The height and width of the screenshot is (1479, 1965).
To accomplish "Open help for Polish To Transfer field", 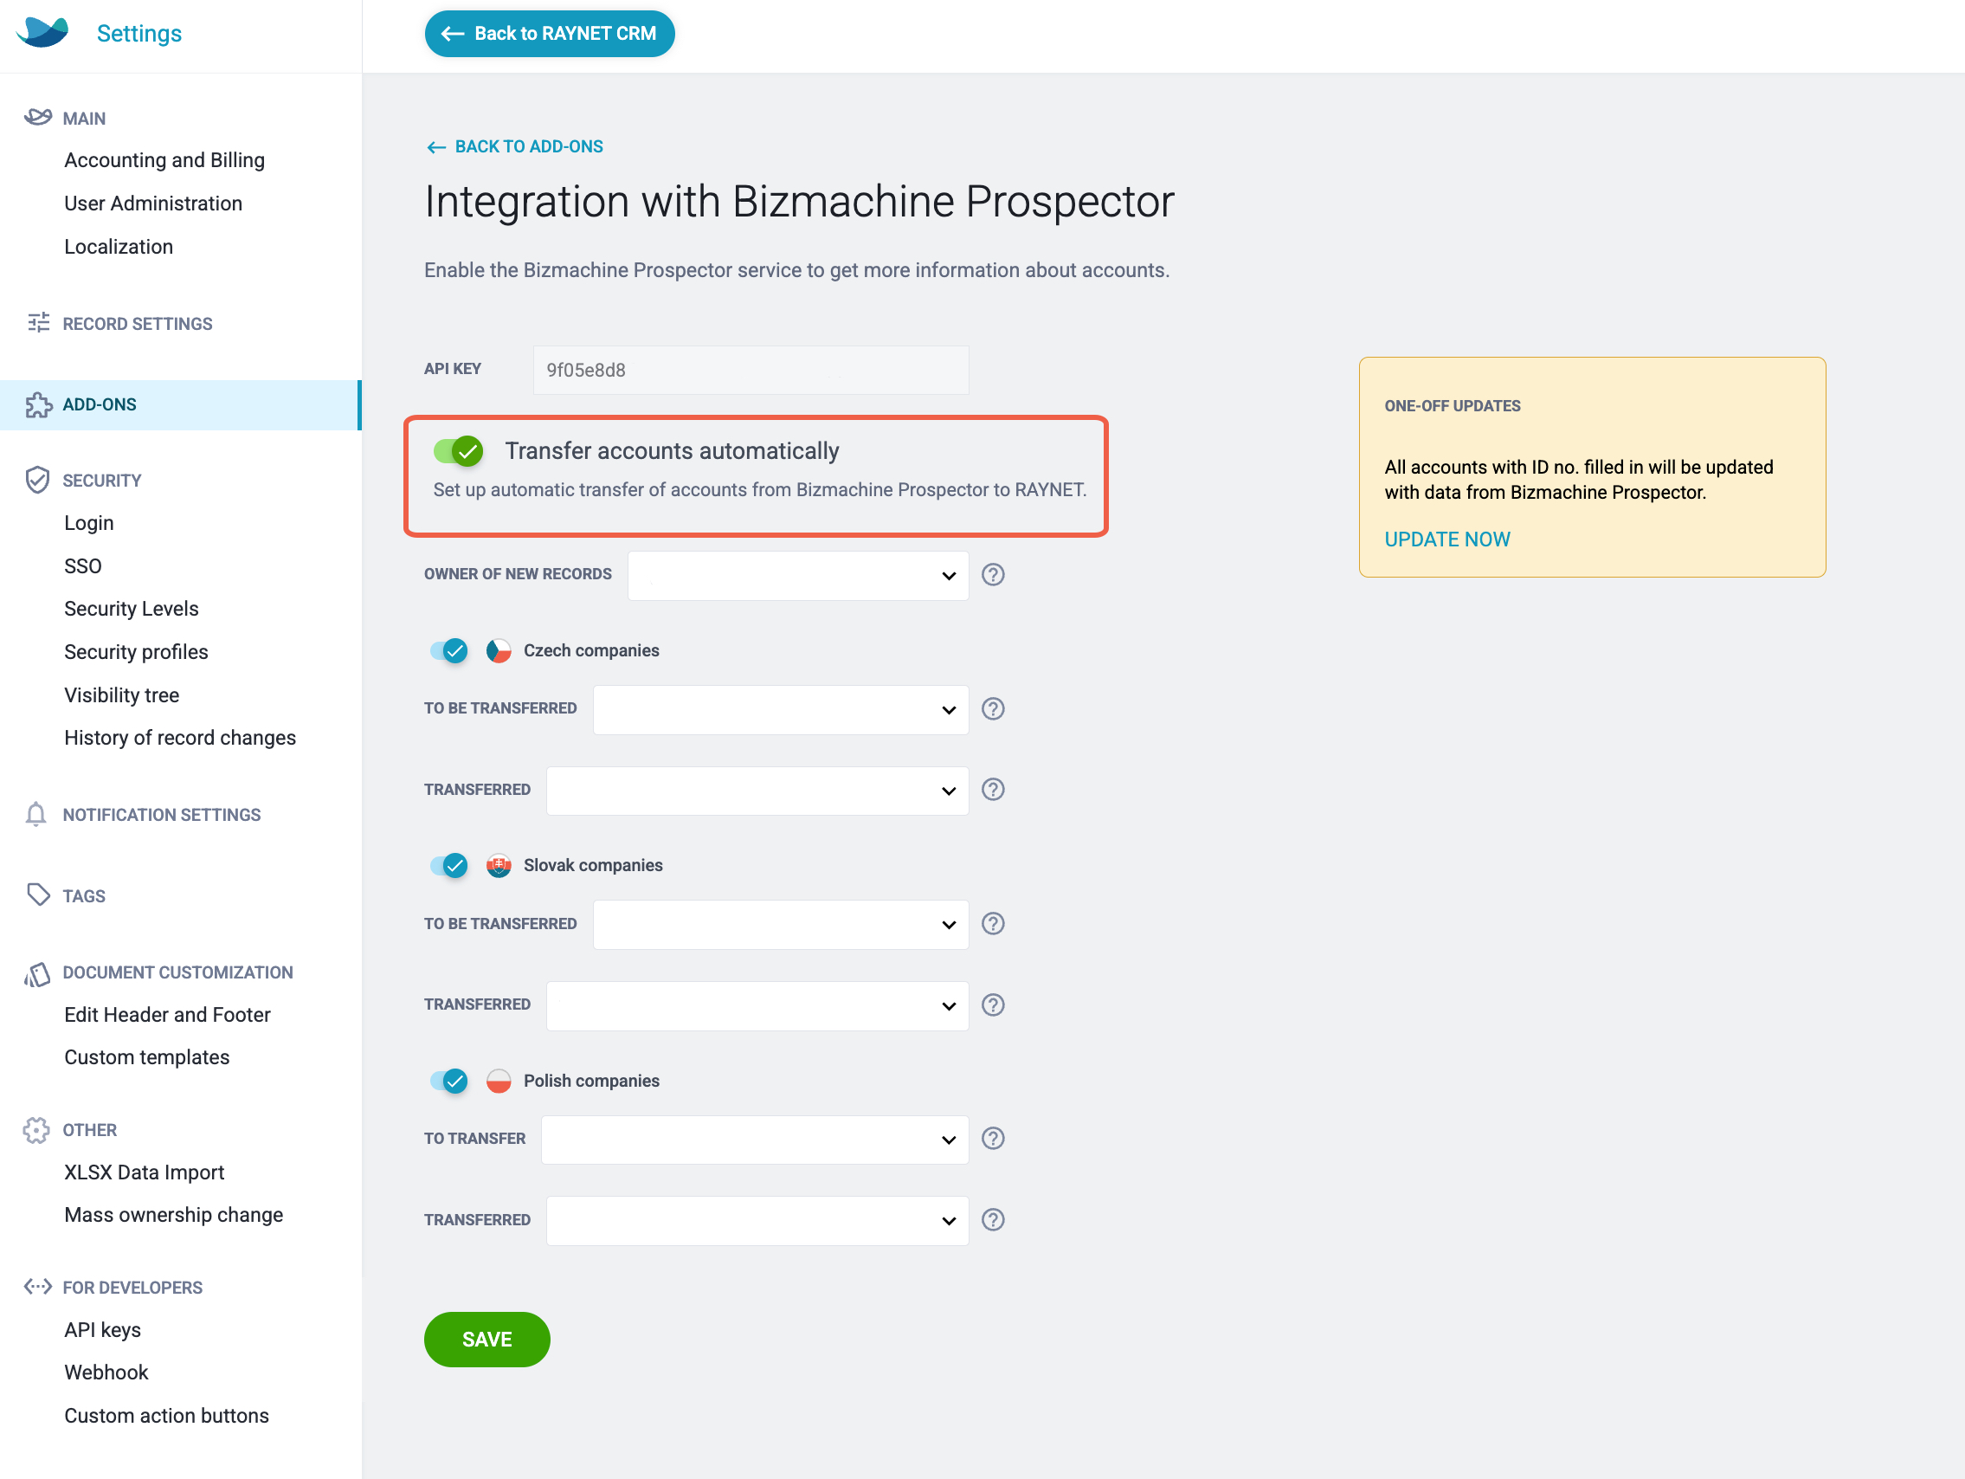I will (x=993, y=1139).
